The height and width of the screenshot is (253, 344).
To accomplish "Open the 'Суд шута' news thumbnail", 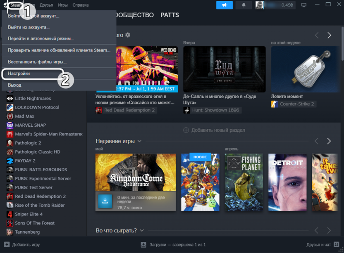I will 225,69.
